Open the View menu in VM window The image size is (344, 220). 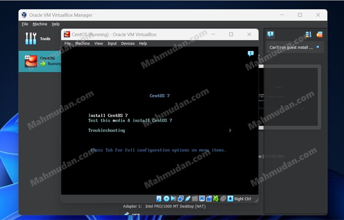pos(98,43)
